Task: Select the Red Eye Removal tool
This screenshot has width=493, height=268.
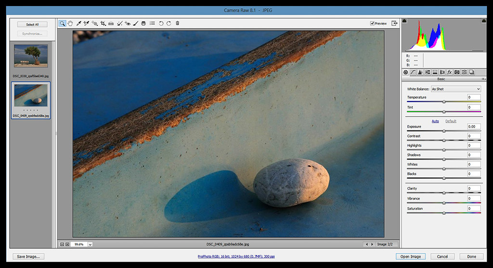Action: click(128, 23)
